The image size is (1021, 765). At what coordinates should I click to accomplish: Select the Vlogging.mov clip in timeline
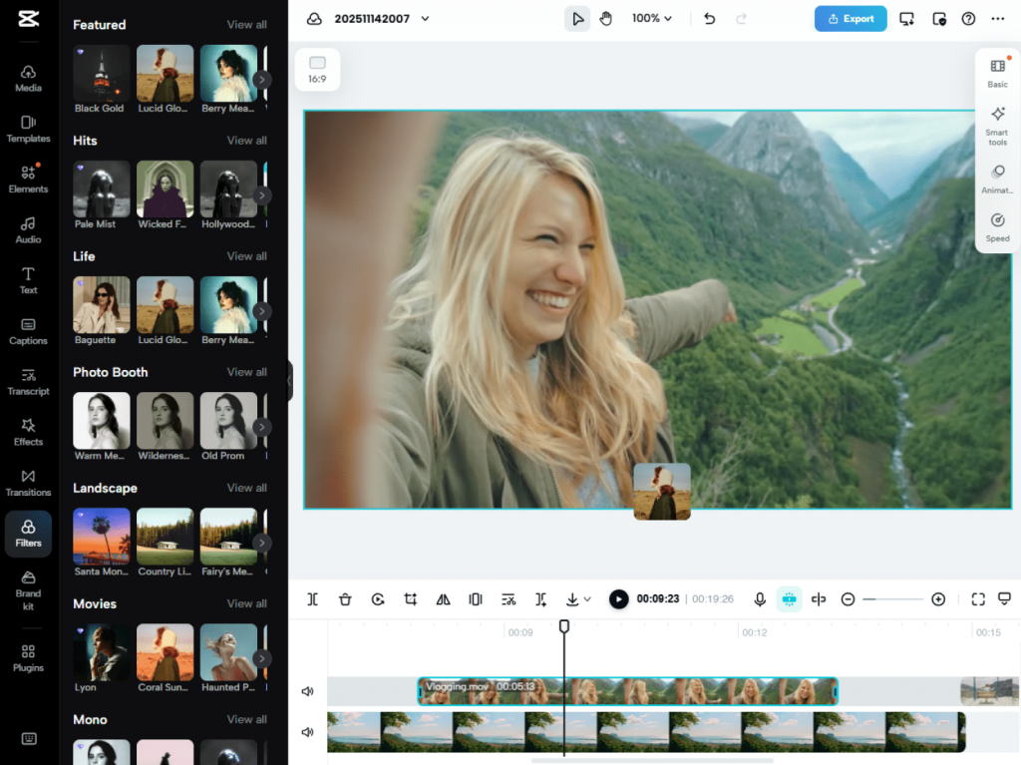click(x=627, y=691)
